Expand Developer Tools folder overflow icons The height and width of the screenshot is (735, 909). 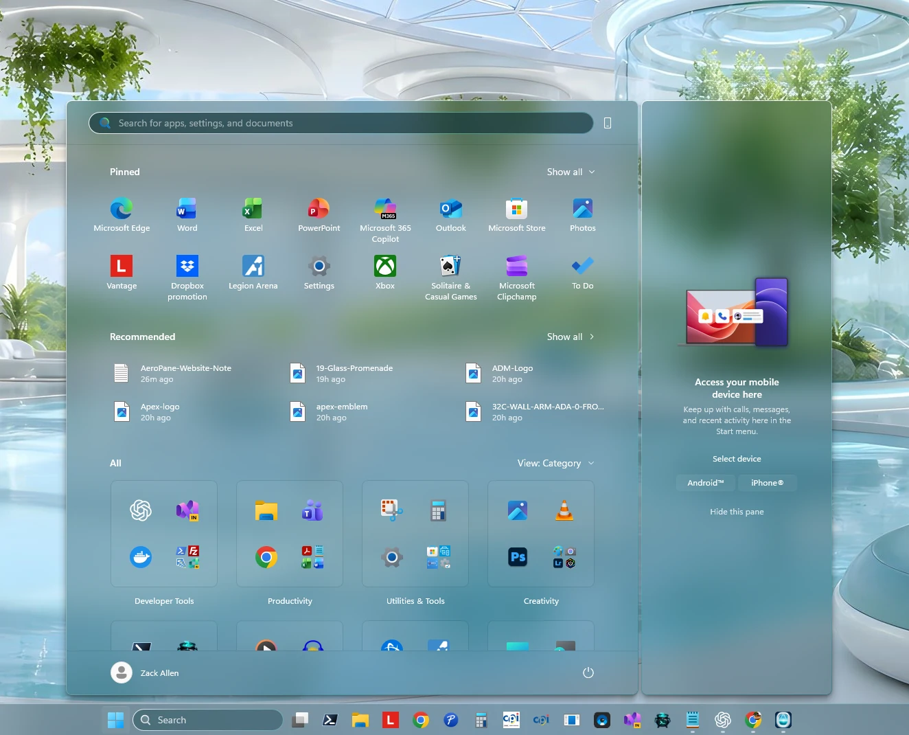coord(187,557)
